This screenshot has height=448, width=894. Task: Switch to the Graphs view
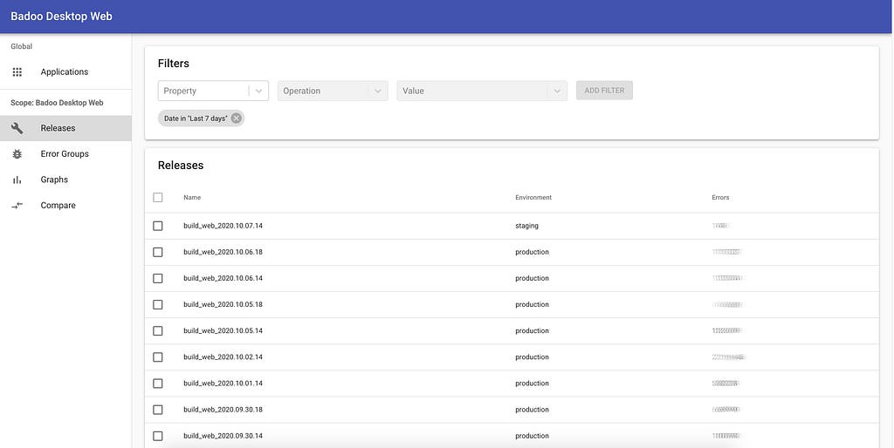(65, 180)
